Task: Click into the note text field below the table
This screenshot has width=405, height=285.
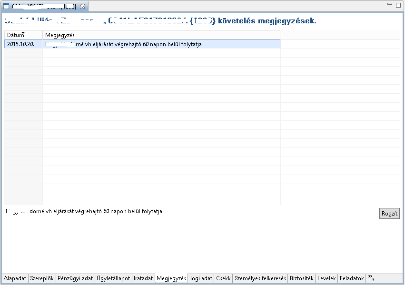Action: (190, 211)
